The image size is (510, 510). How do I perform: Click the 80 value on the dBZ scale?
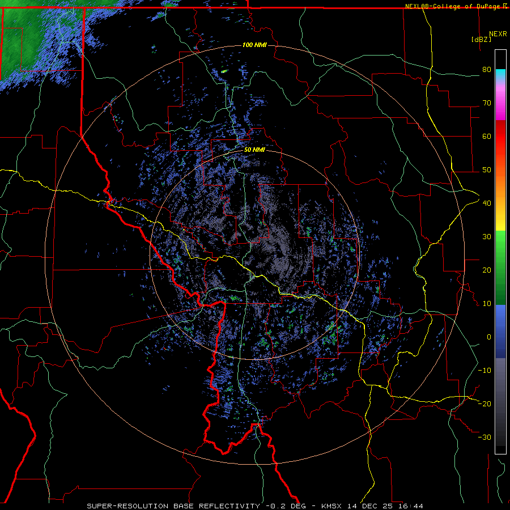coord(487,70)
